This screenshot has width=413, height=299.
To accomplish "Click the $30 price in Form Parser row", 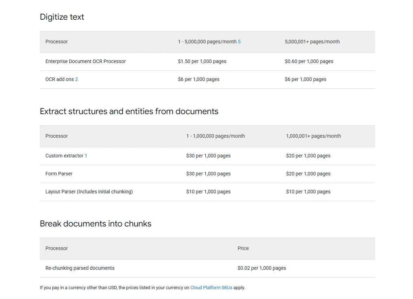I will point(208,174).
